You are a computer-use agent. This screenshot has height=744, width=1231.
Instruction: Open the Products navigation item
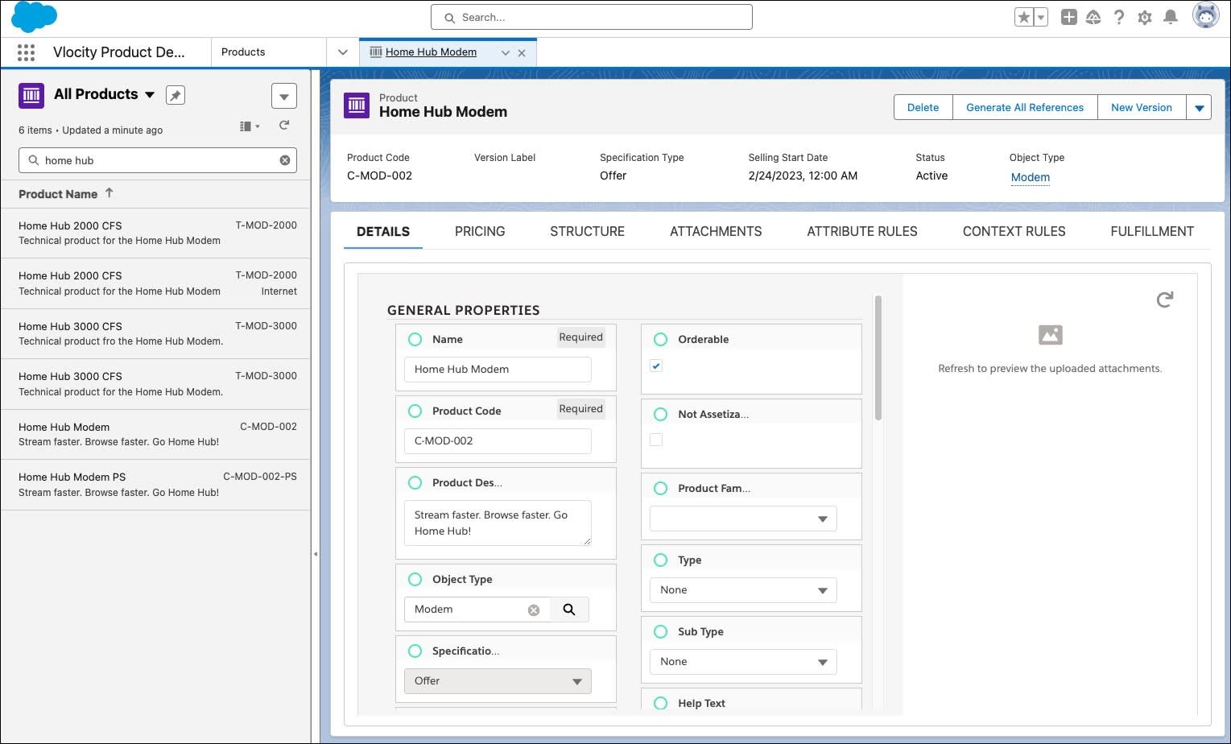point(243,52)
